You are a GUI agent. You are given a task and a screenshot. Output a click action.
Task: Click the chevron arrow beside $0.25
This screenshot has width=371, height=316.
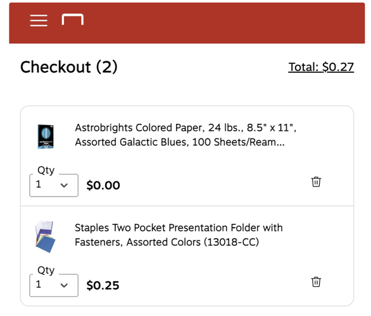pyautogui.click(x=64, y=286)
